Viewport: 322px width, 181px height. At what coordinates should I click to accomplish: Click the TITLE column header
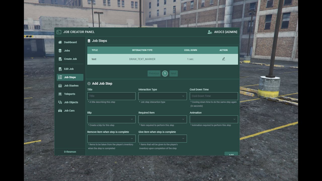pyautogui.click(x=95, y=50)
